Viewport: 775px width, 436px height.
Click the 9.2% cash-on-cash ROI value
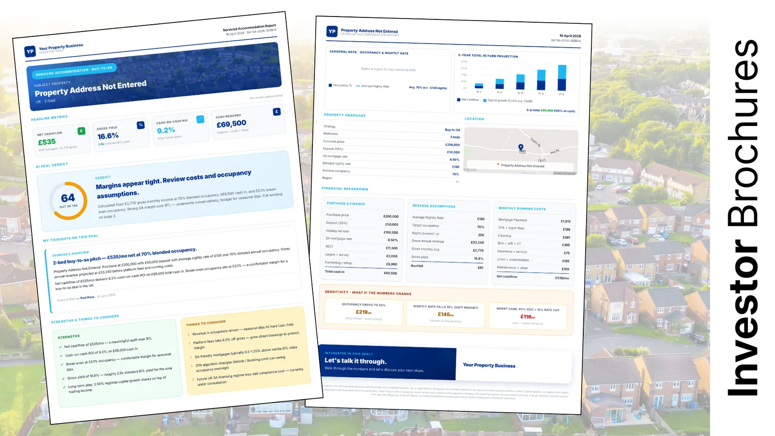(x=166, y=130)
